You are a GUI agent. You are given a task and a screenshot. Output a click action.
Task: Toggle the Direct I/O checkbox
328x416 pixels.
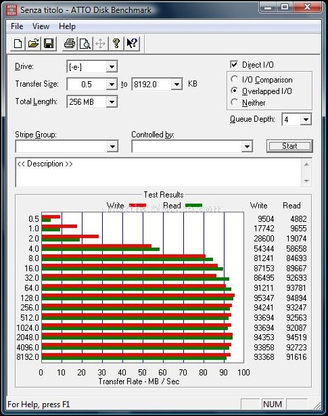click(234, 64)
